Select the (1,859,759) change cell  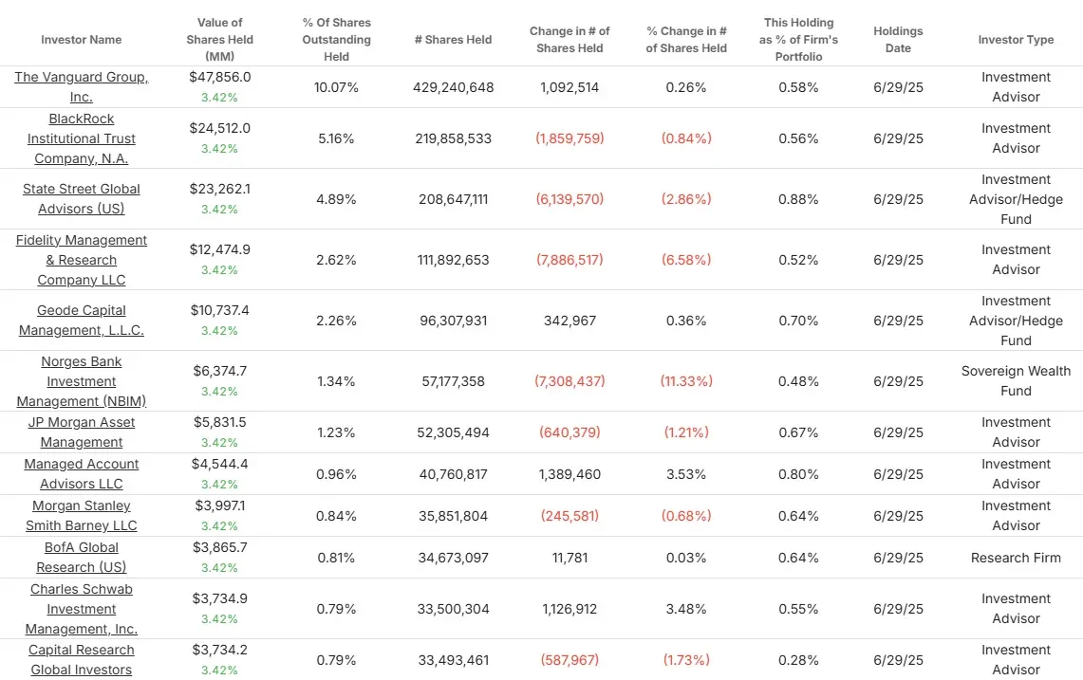click(x=570, y=138)
